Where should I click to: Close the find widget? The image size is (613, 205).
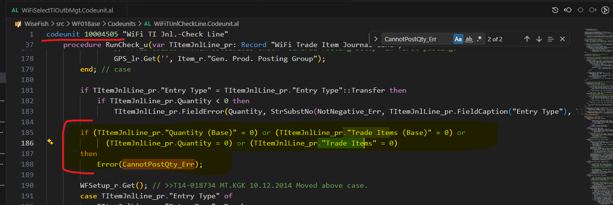point(561,39)
